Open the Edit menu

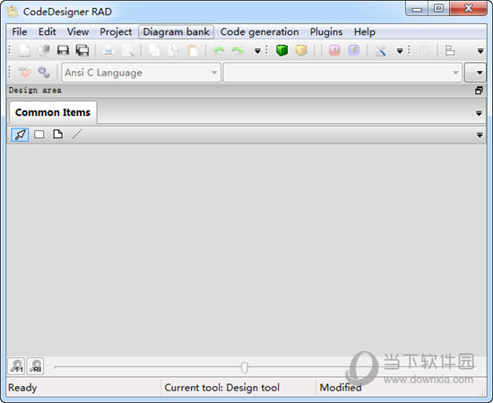coord(48,31)
